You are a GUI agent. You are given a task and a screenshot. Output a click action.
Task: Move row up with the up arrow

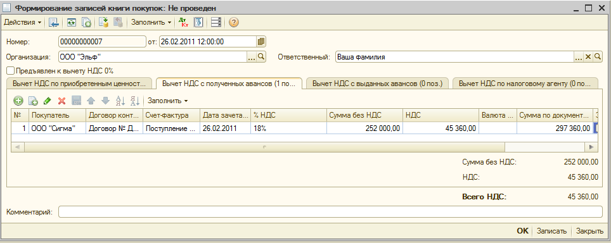click(91, 101)
